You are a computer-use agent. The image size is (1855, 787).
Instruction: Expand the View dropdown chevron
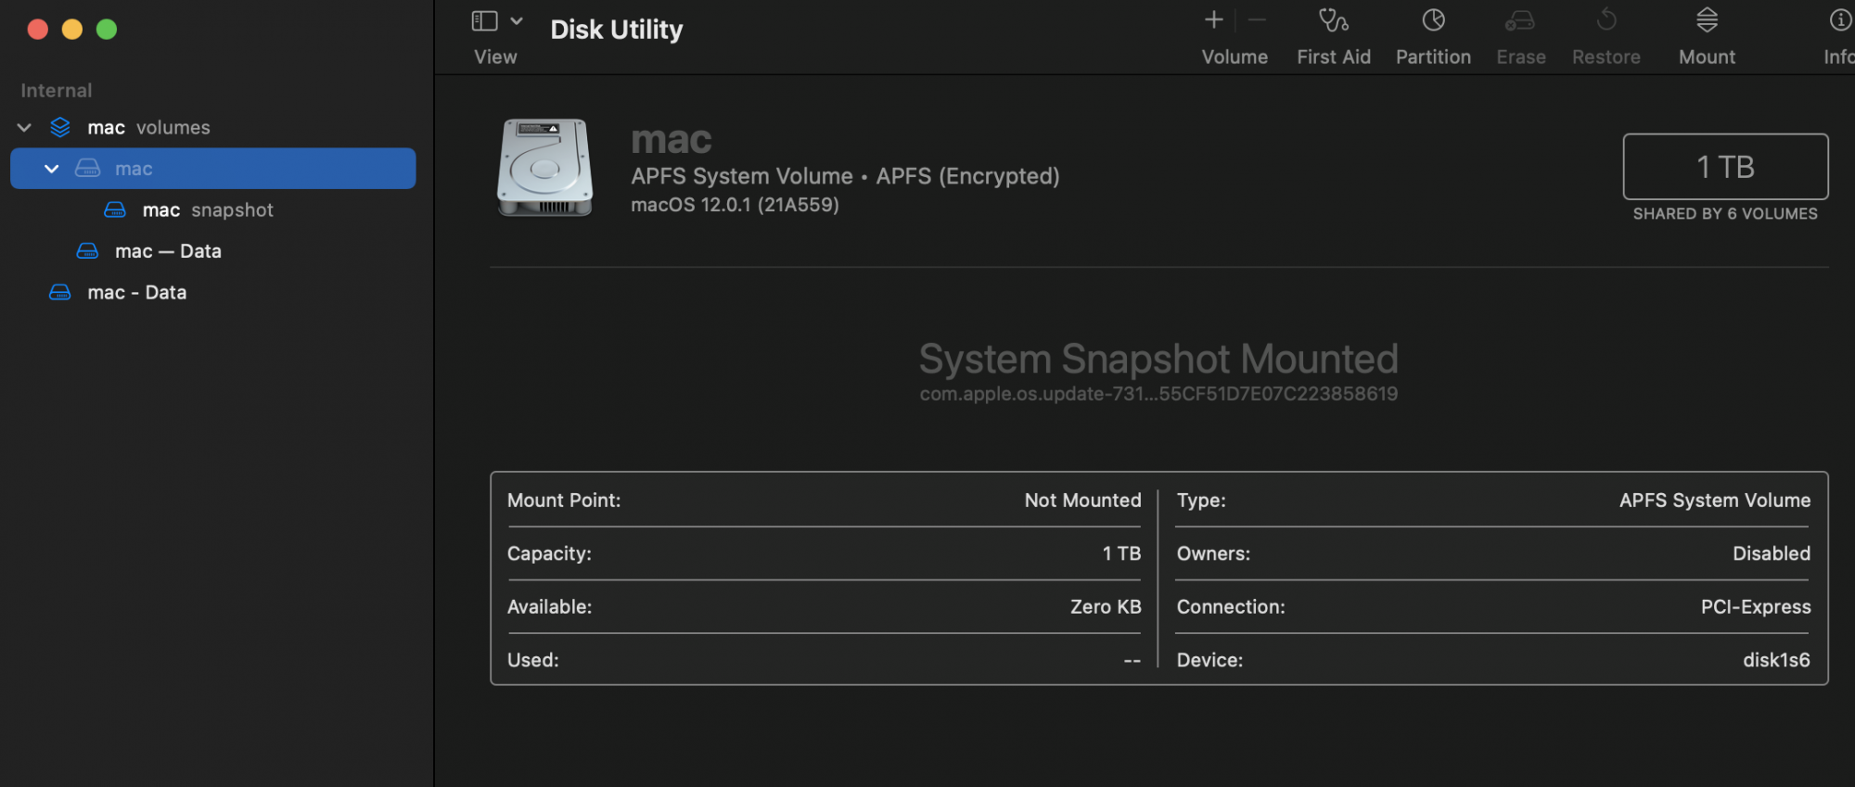click(x=517, y=20)
